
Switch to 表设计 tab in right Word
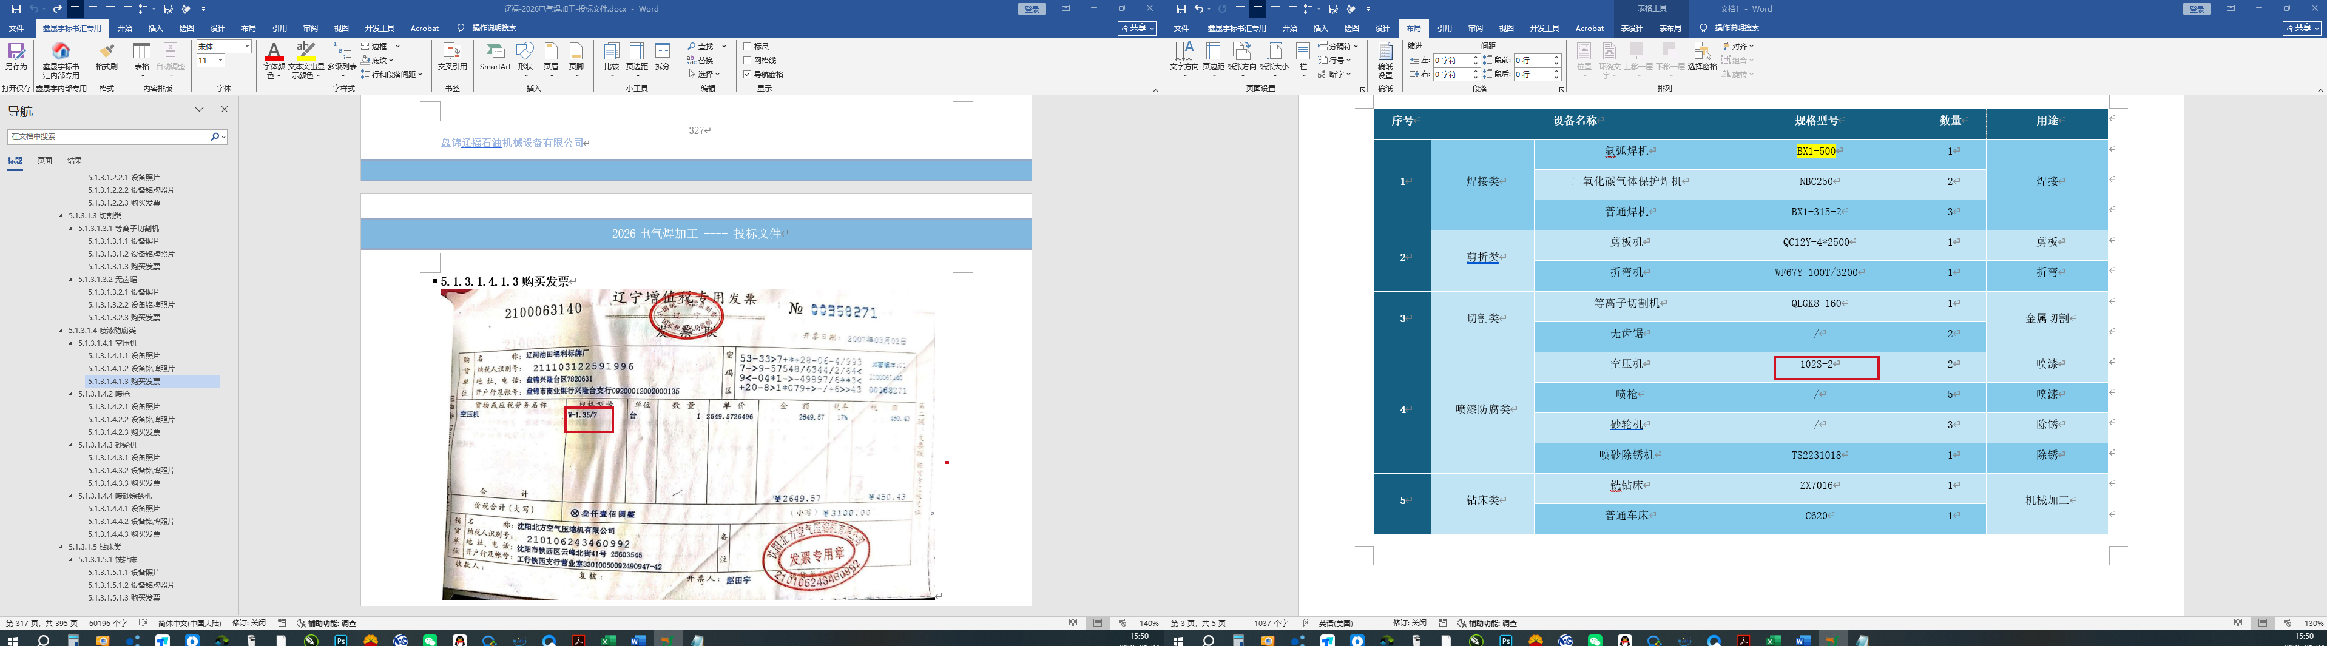coord(1632,28)
